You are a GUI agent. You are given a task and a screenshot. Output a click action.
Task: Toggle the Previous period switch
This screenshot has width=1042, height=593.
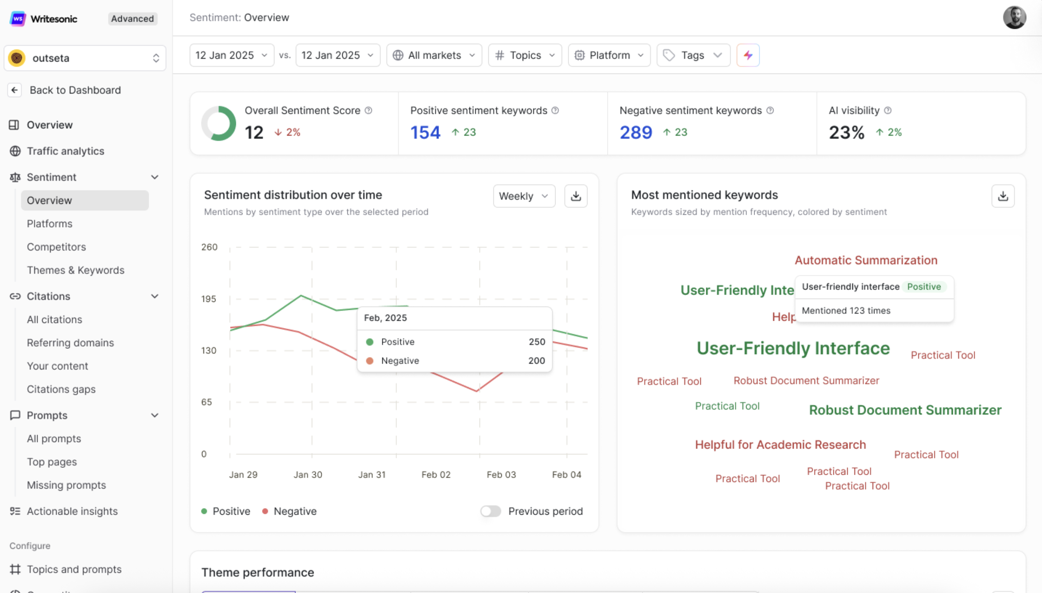coord(490,511)
